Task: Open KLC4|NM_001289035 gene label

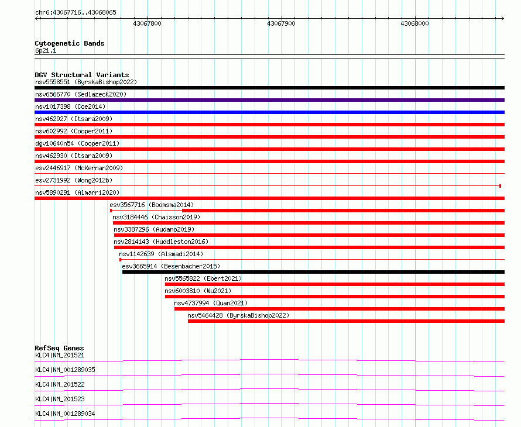Action: pyautogui.click(x=65, y=370)
